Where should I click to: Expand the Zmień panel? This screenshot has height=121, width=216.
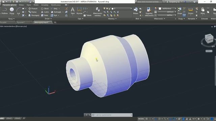(48, 19)
